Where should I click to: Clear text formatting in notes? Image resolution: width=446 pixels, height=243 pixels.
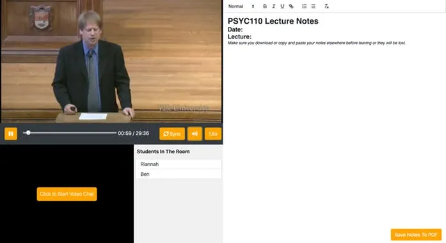click(326, 6)
